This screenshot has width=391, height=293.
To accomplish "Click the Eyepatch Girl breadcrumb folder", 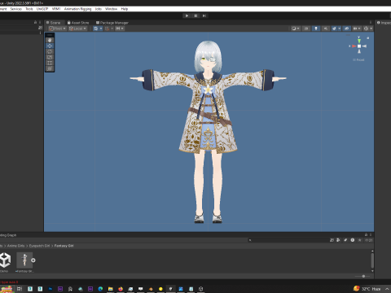I will pyautogui.click(x=39, y=246).
